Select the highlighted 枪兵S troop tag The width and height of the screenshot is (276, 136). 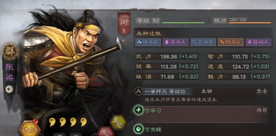[x=231, y=42]
